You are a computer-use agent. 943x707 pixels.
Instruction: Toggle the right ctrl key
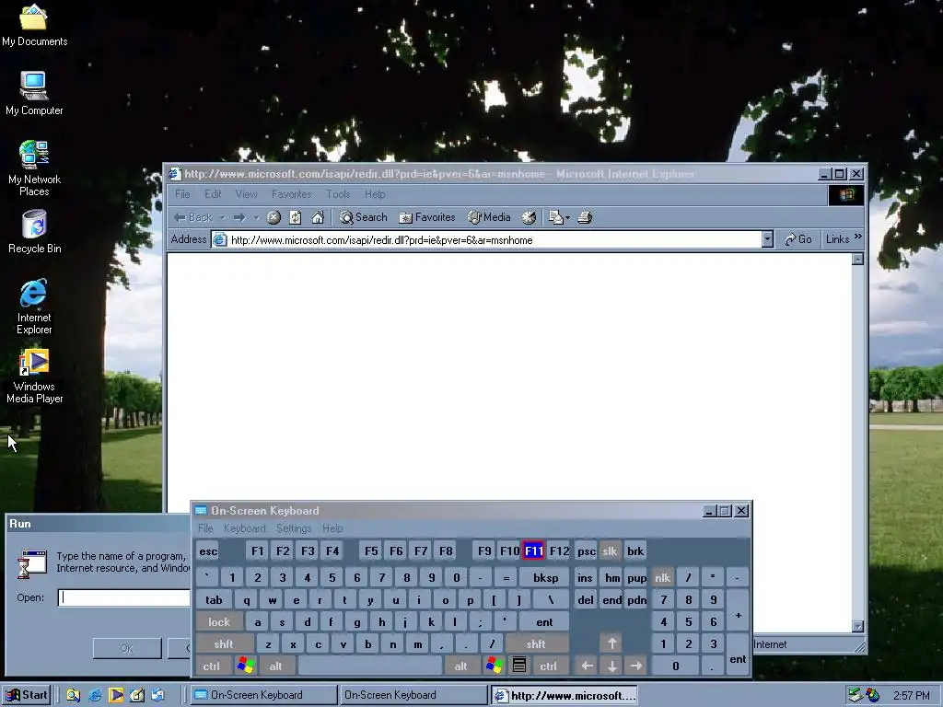[x=548, y=666]
